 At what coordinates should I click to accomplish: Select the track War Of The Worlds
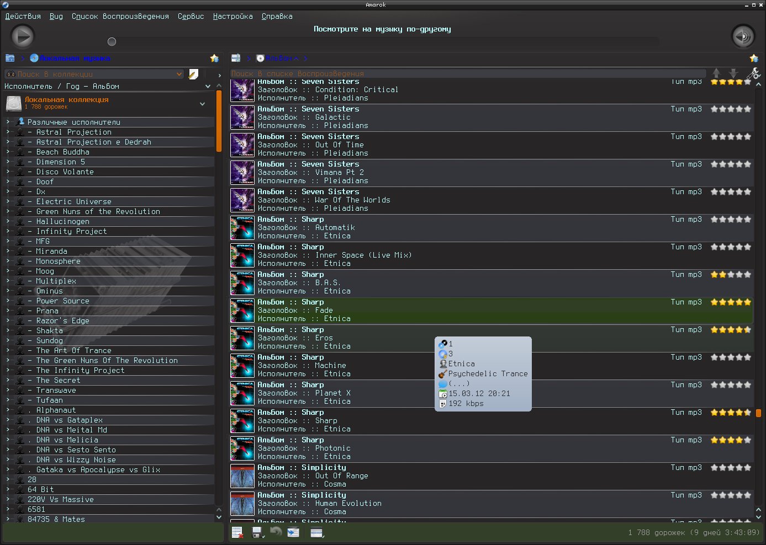click(x=492, y=200)
